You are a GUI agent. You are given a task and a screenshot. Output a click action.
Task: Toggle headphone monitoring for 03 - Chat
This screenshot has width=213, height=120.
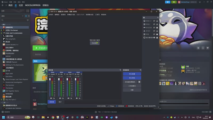coord(71,98)
